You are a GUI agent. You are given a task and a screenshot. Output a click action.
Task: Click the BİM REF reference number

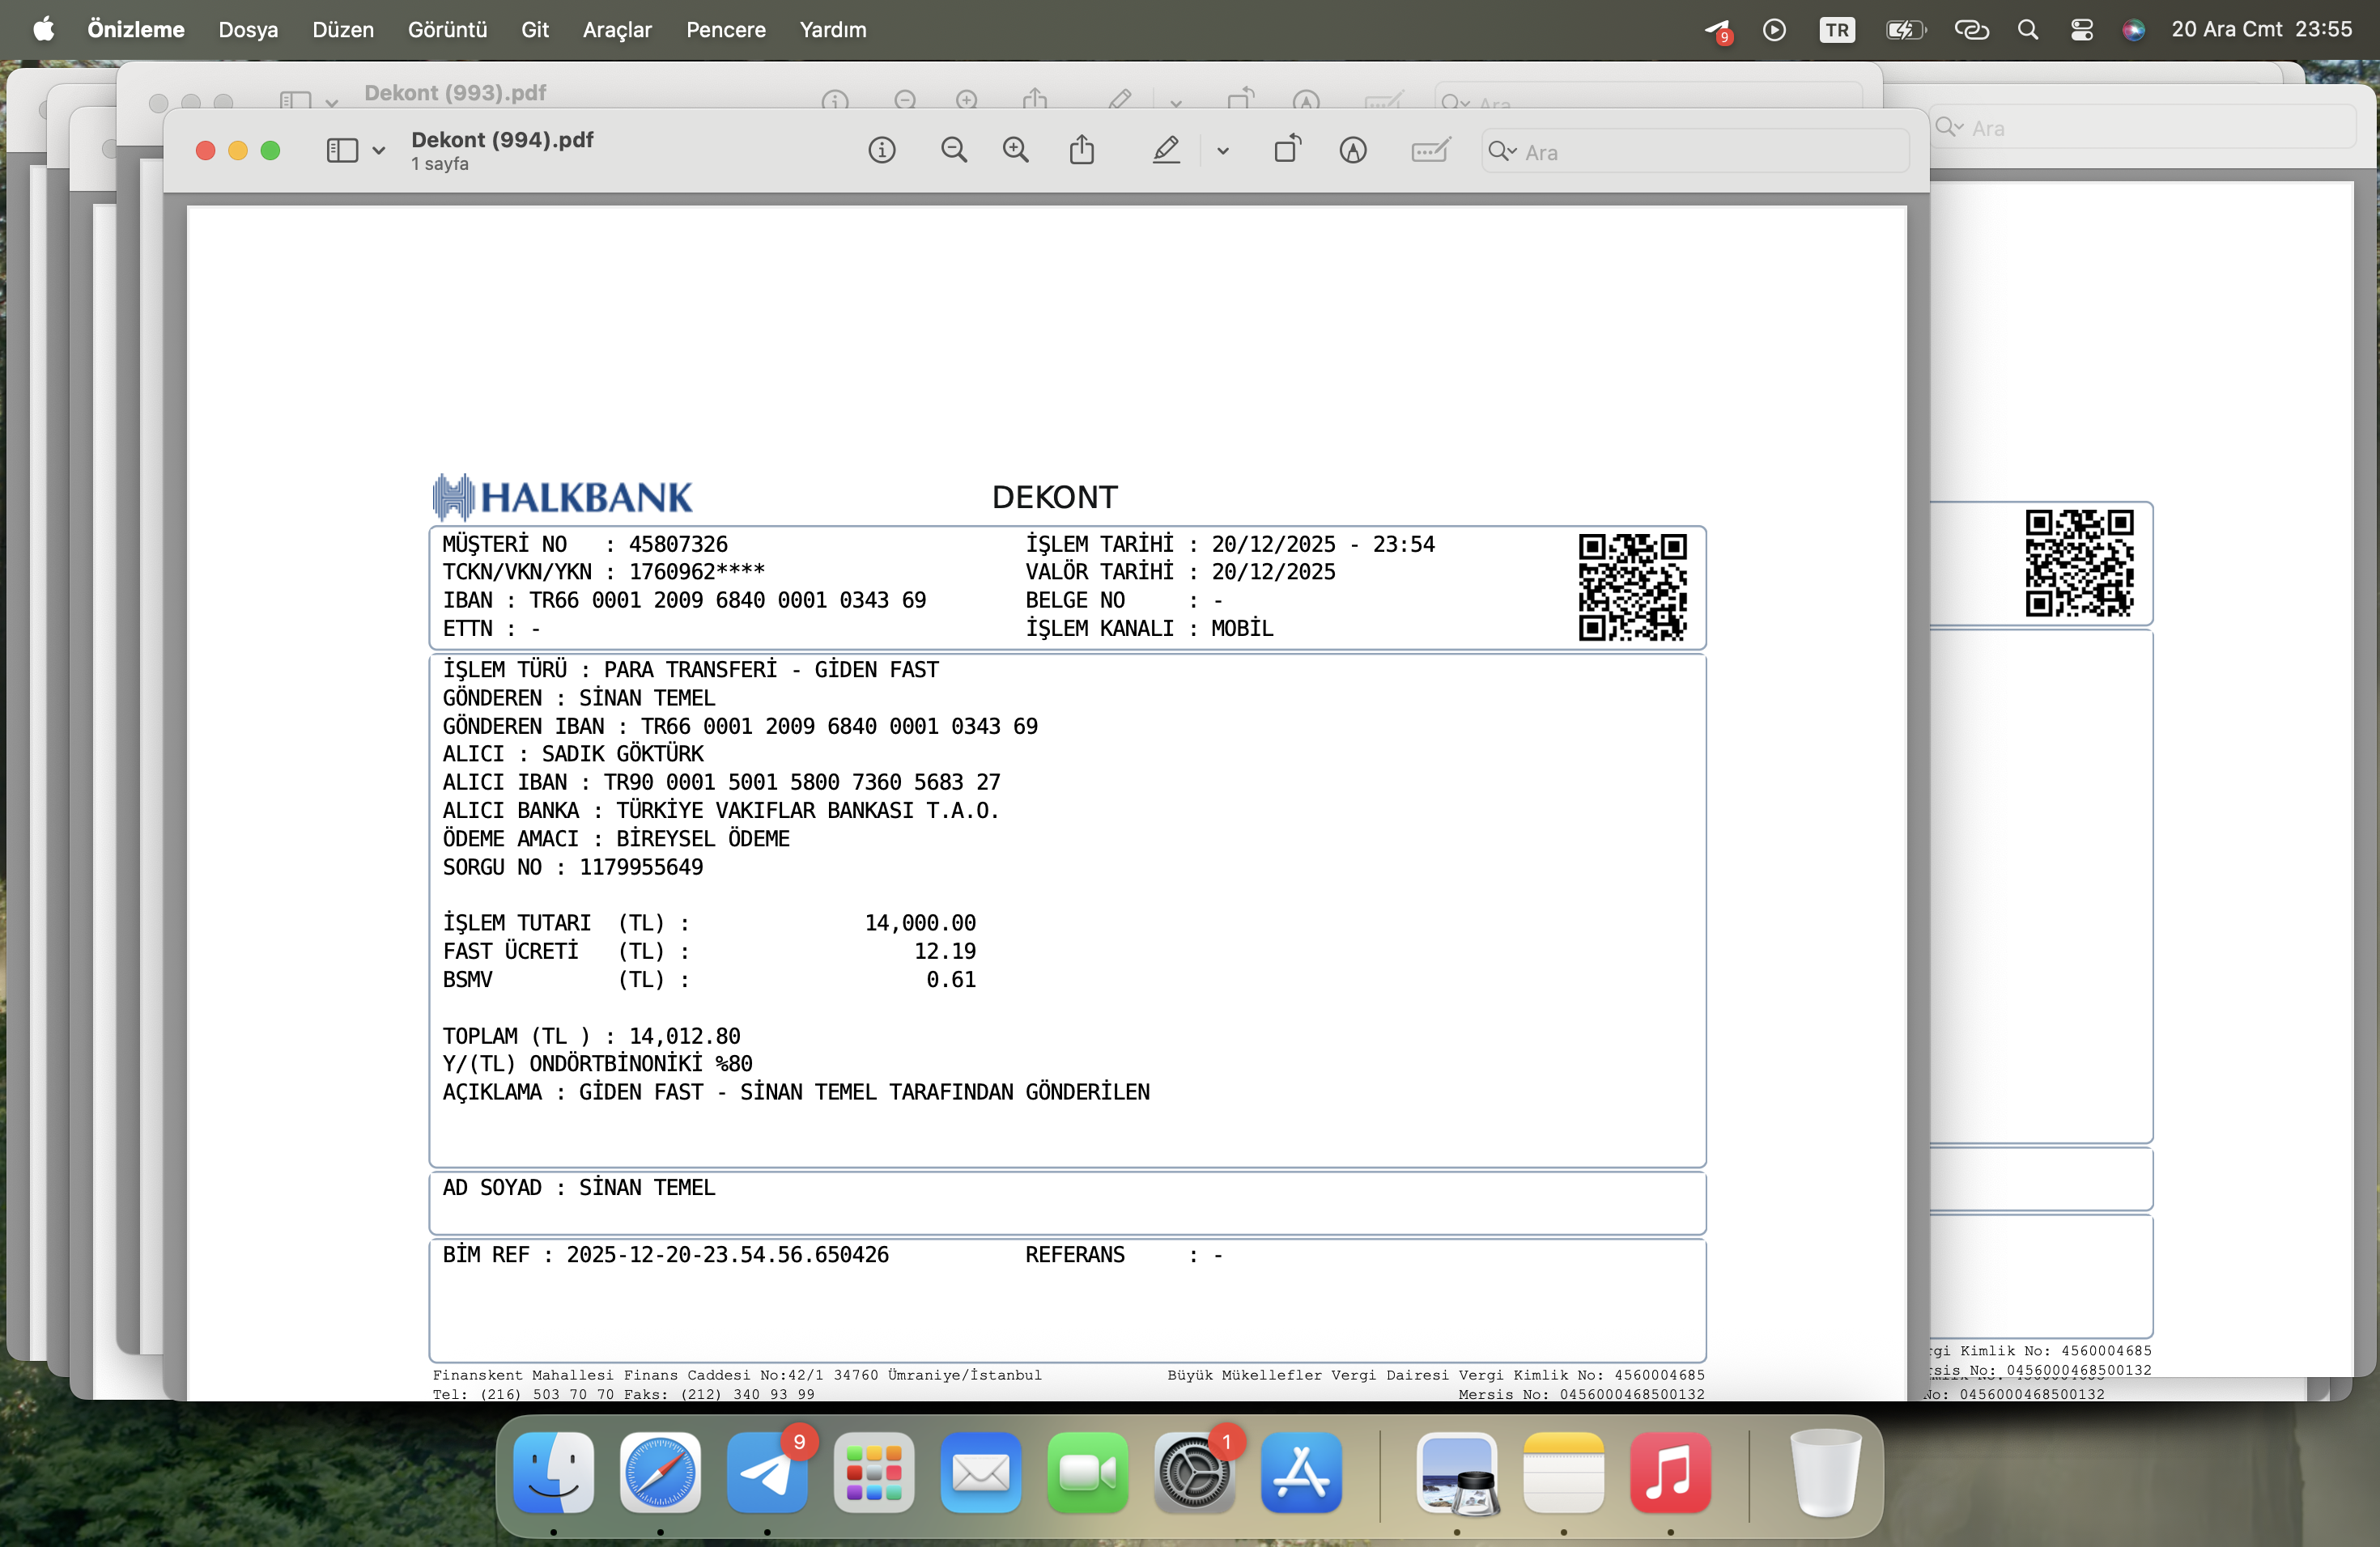coord(728,1254)
